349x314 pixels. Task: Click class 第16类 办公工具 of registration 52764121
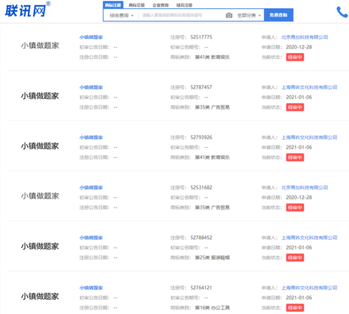(x=212, y=308)
